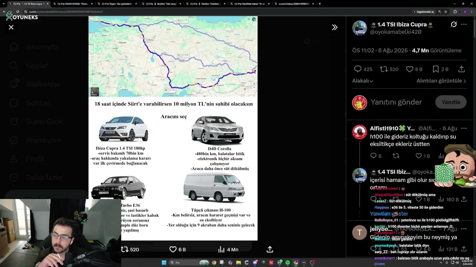The height and width of the screenshot is (267, 476).
Task: Close the photo viewer with the X icon
Action: coord(11,27)
